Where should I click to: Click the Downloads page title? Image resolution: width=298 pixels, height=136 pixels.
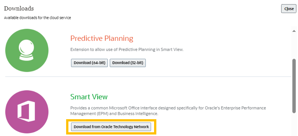pyautogui.click(x=19, y=9)
